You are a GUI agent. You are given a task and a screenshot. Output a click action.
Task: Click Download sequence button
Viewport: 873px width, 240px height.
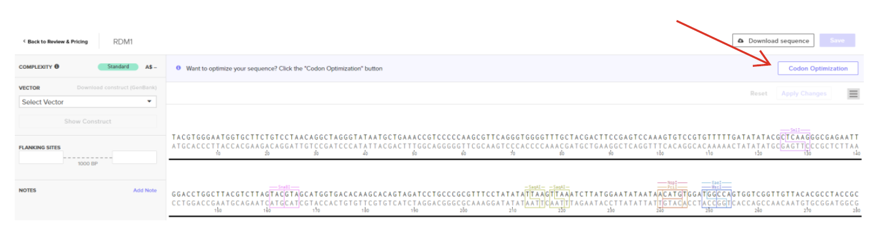[x=773, y=41]
